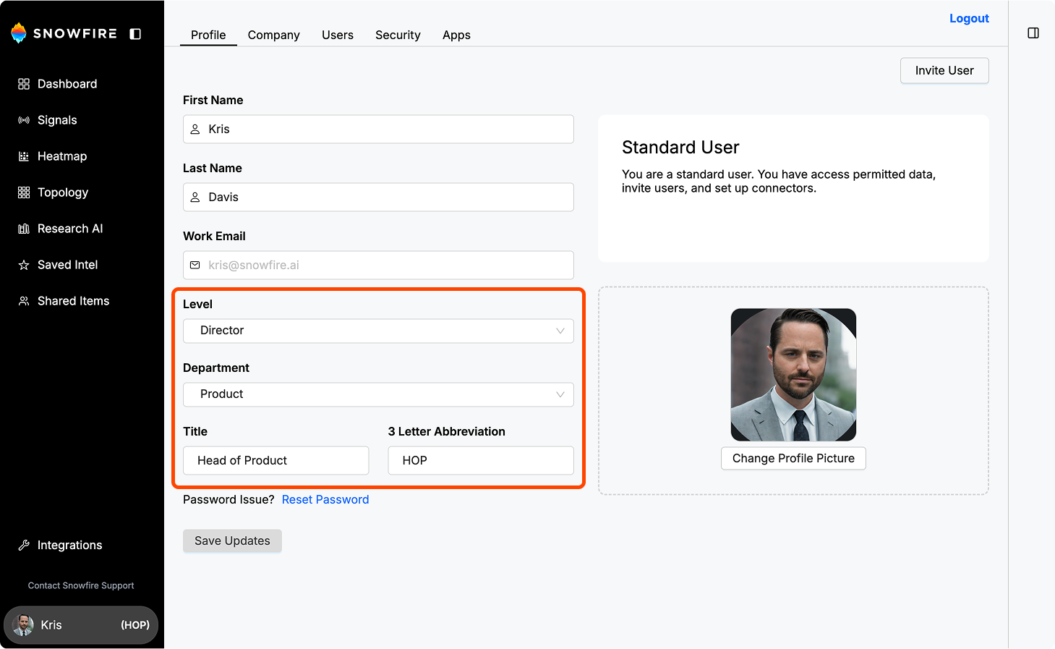Click the Title field containing Head of Product
This screenshot has height=649, width=1055.
point(276,461)
